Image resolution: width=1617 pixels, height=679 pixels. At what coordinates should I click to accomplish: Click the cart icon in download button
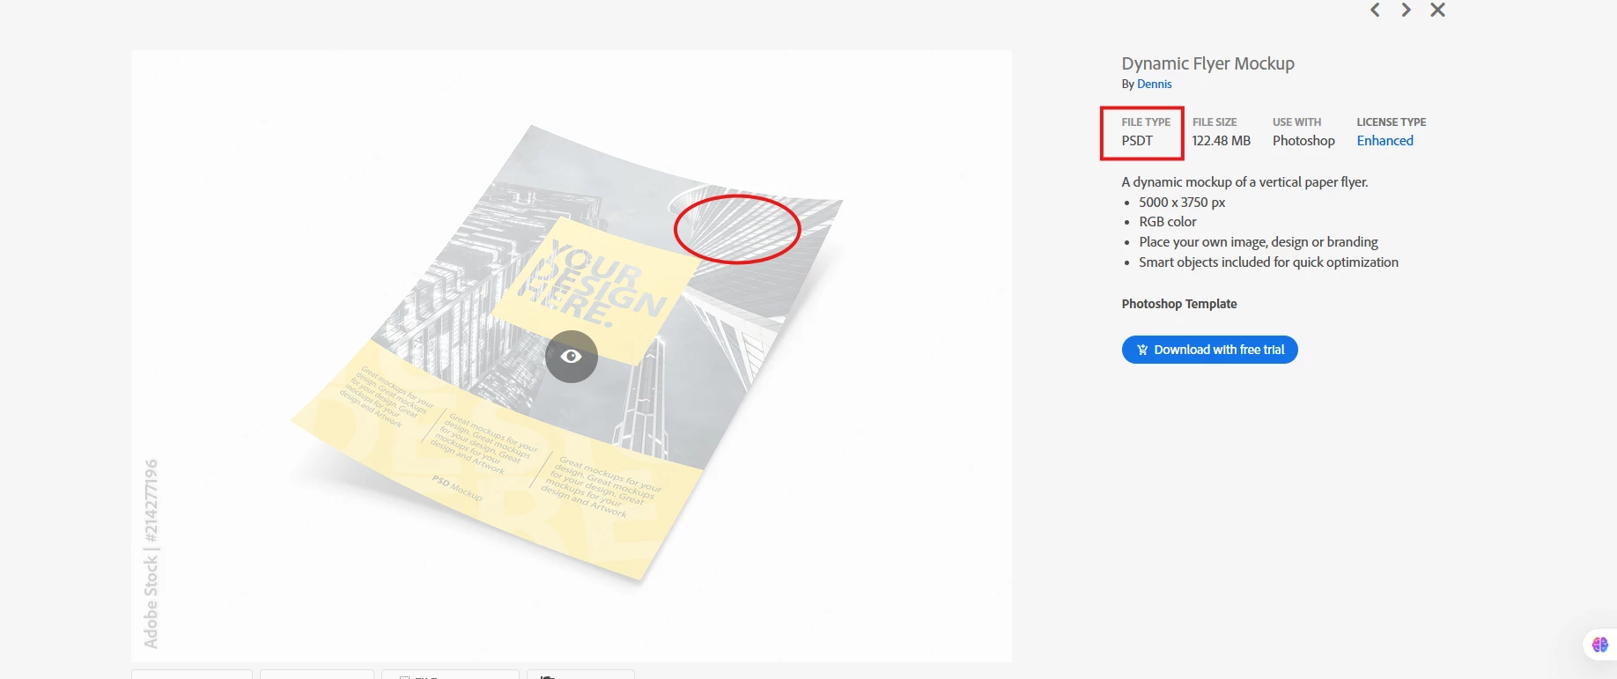tap(1142, 350)
